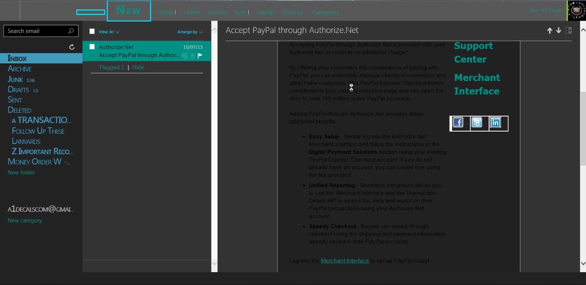586x285 pixels.
Task: Open the Twitter icon in the email
Action: coord(477,123)
